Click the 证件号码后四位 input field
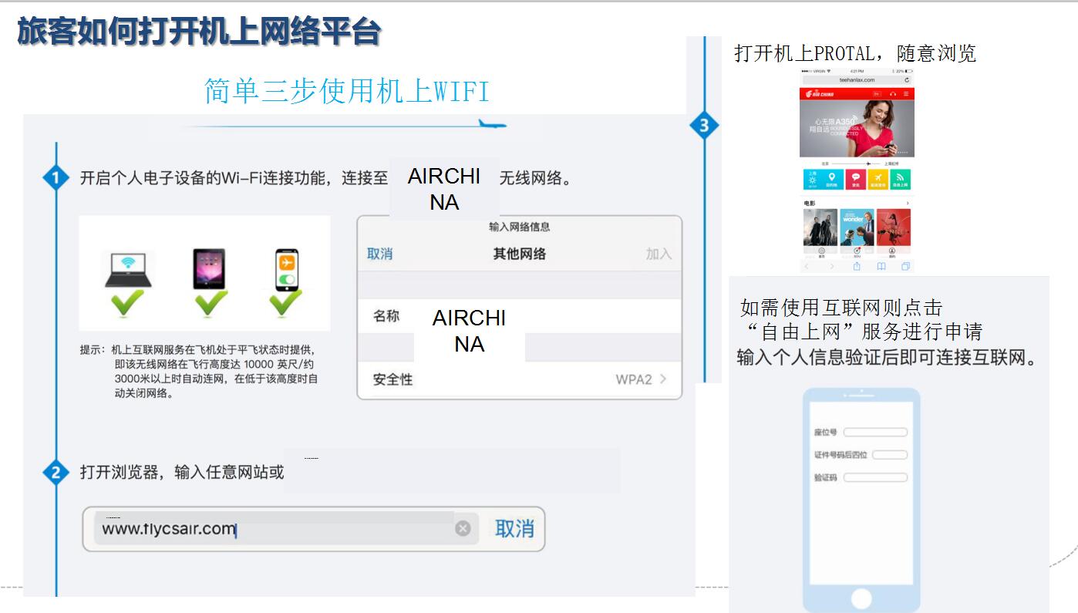The width and height of the screenshot is (1078, 613). pyautogui.click(x=890, y=454)
